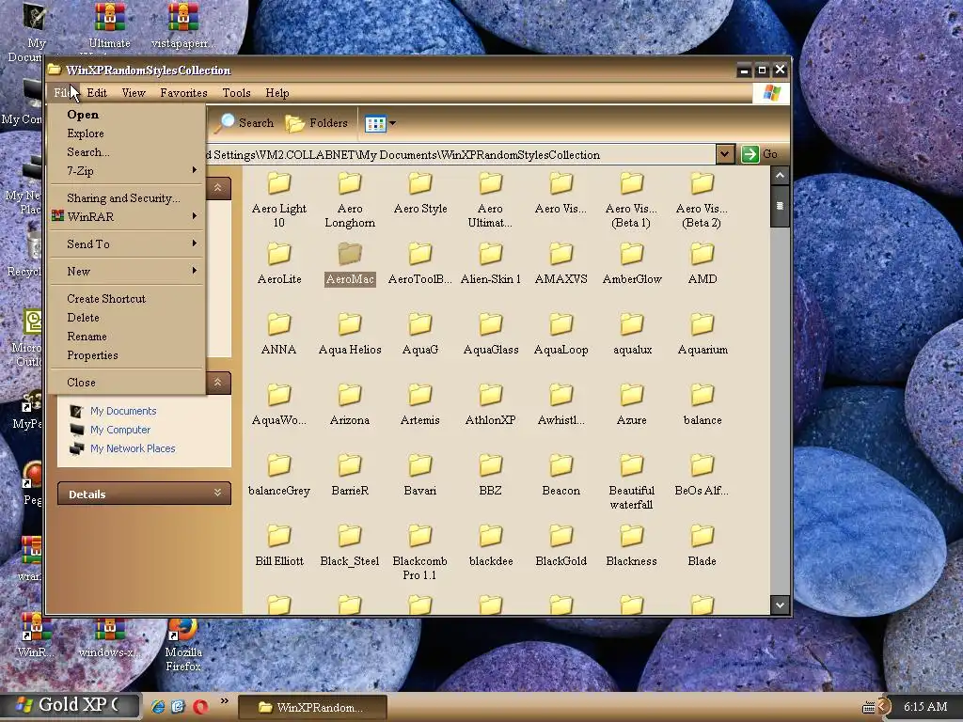Click the 6:15 AM taskbar clock
Image resolution: width=963 pixels, height=722 pixels.
click(x=925, y=707)
